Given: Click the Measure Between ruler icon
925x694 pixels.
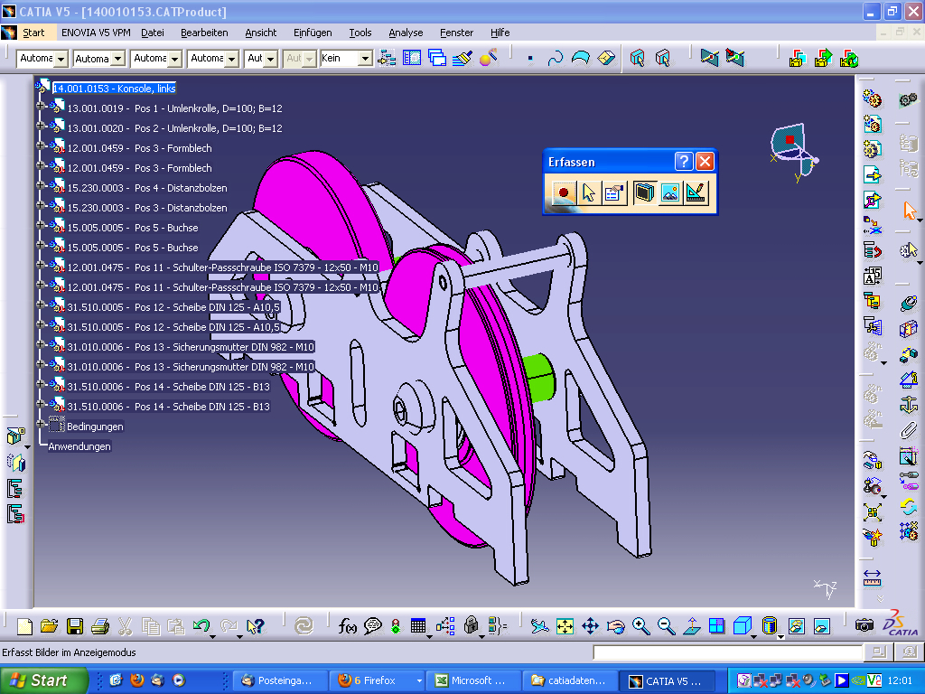Looking at the screenshot, I should click(x=872, y=577).
